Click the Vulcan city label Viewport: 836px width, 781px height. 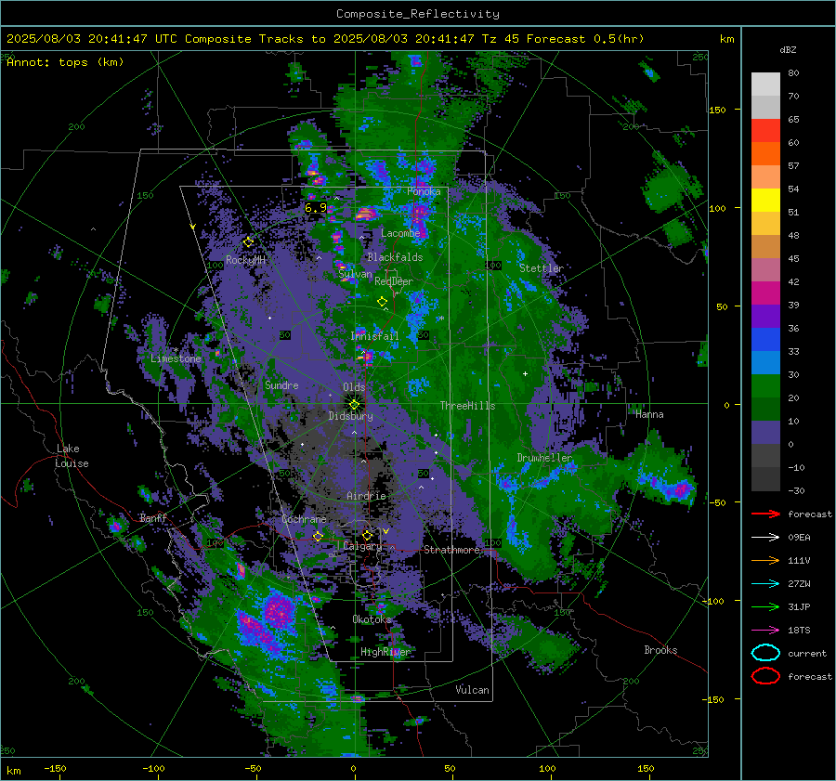[472, 690]
